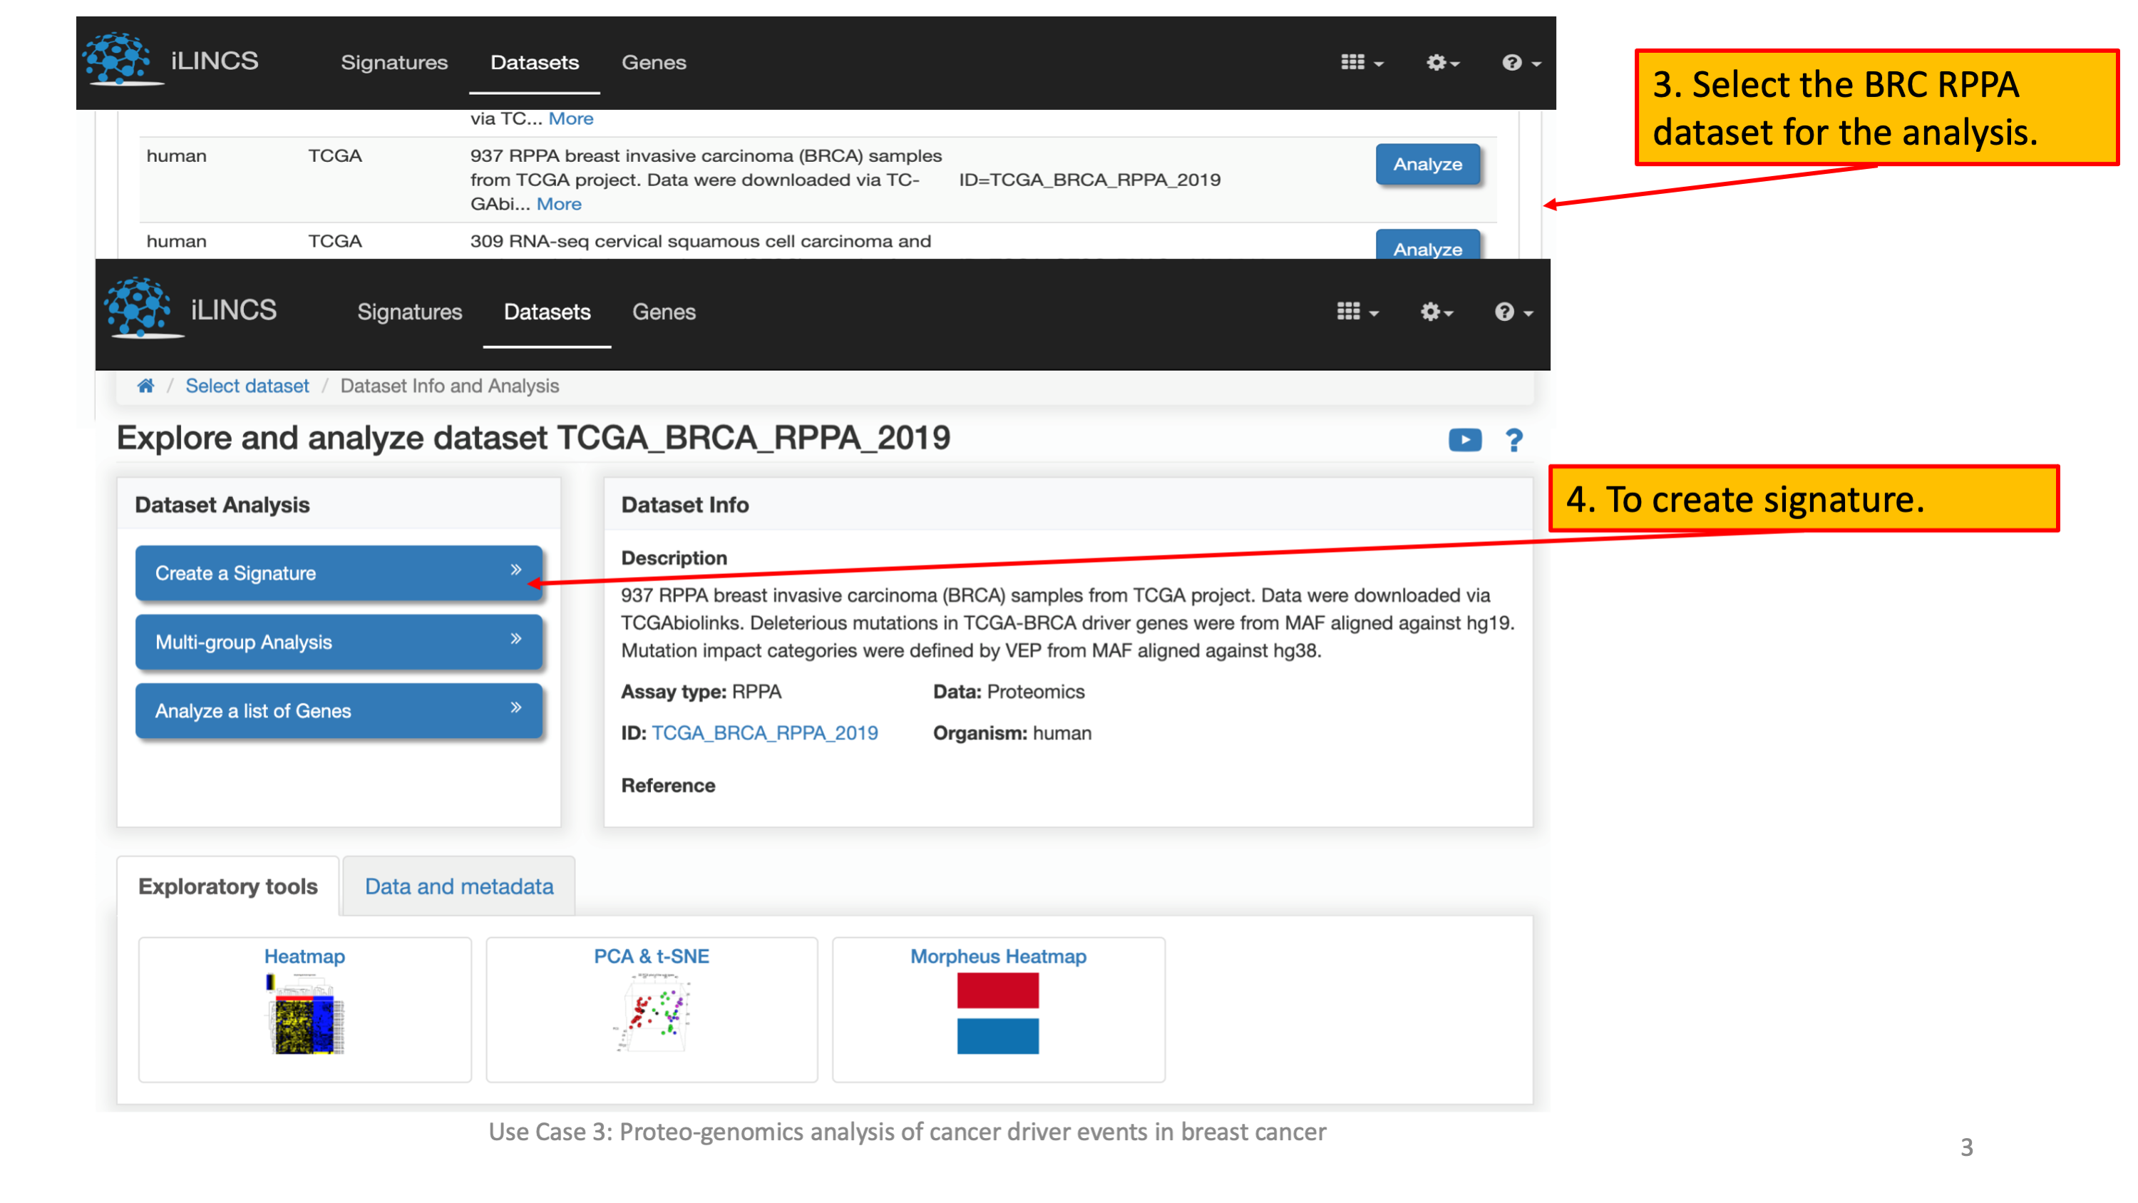The width and height of the screenshot is (2138, 1203).
Task: Open settings gear dropdown in lower navbar
Action: (x=1436, y=312)
